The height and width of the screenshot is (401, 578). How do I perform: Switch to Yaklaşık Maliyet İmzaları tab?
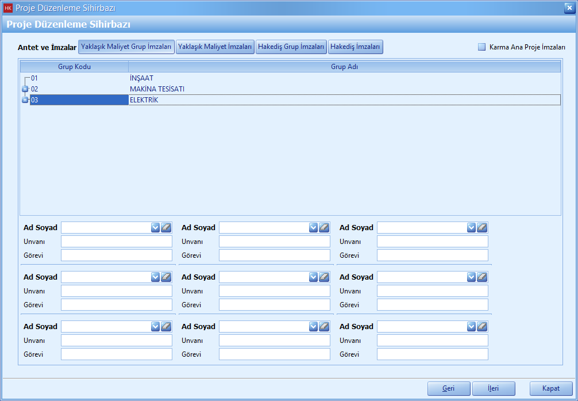215,47
